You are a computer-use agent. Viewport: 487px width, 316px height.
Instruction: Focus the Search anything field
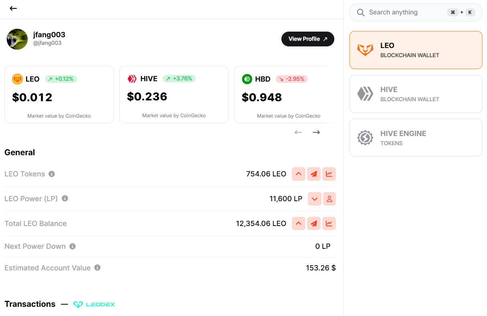[x=416, y=12]
